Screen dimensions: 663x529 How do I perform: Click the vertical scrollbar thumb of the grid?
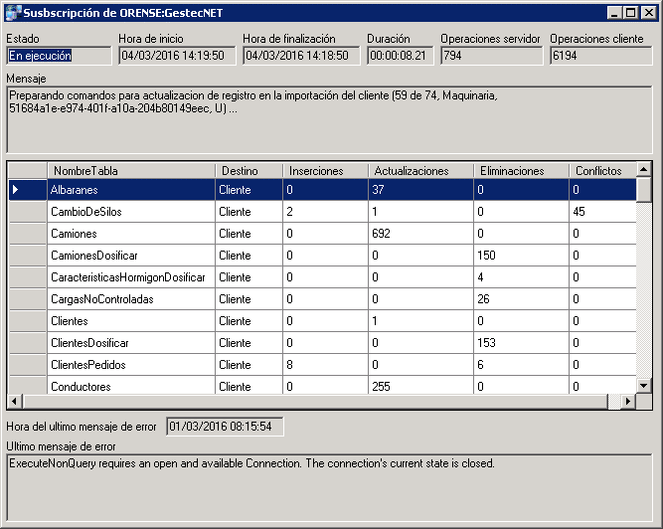[643, 190]
